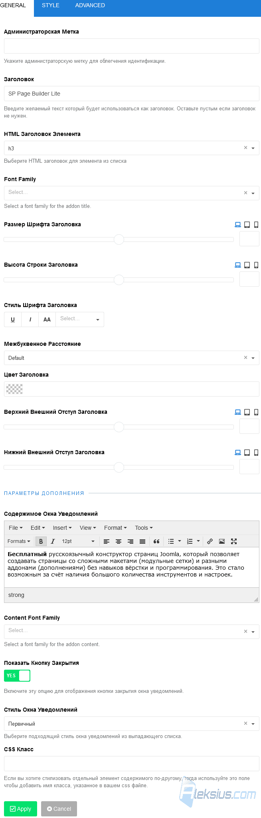Image resolution: width=261 pixels, height=818 pixels.
Task: Switch editor to fullscreen mode
Action: coord(234,541)
